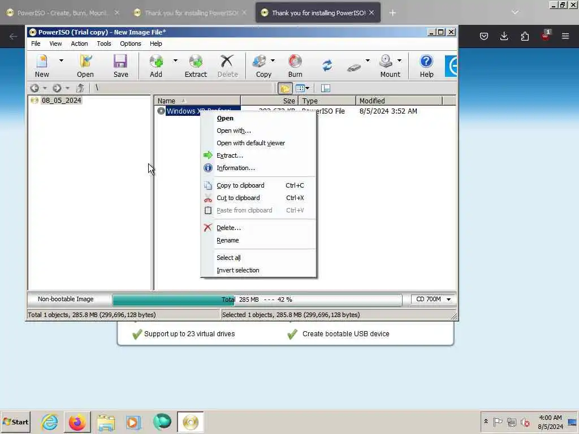Choose Extract... in context menu

[258, 155]
